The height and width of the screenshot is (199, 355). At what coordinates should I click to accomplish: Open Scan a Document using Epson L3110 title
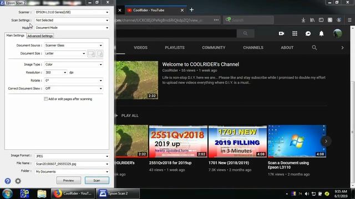(x=288, y=165)
